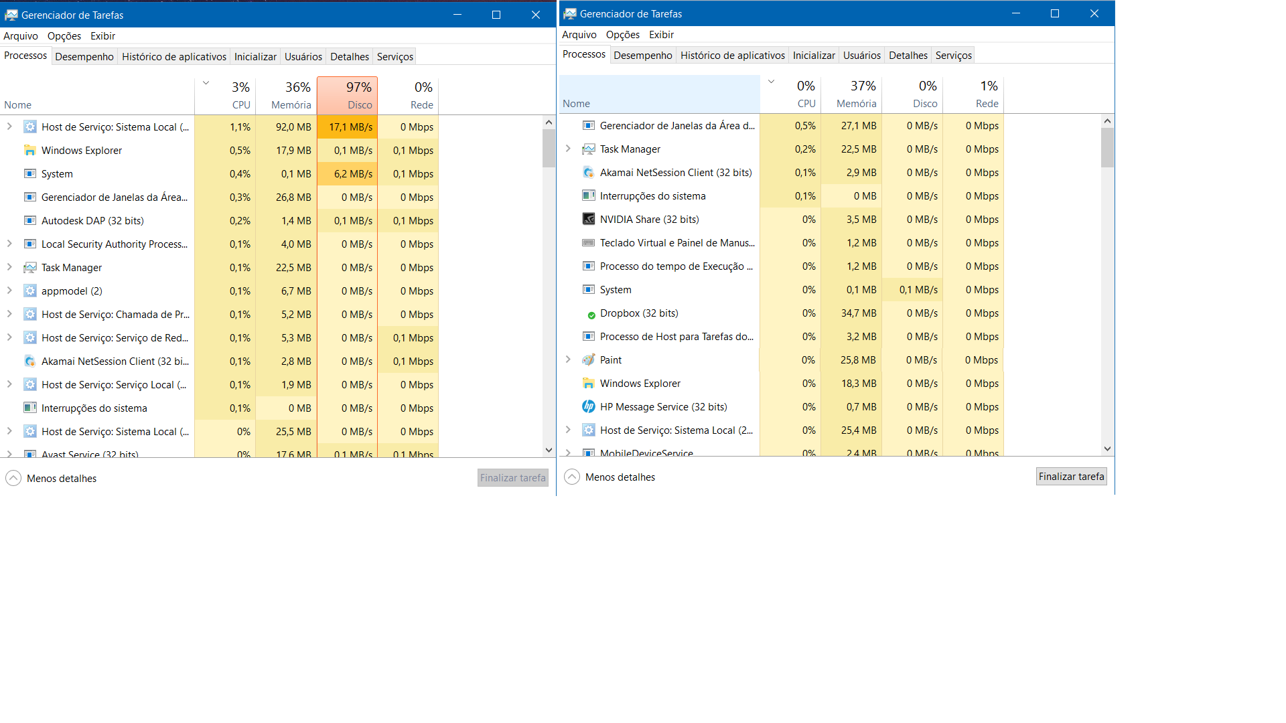Open Opções menu in right window
The width and height of the screenshot is (1286, 723).
click(623, 35)
